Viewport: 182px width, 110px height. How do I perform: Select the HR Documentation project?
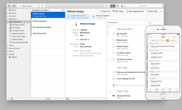tap(48, 21)
